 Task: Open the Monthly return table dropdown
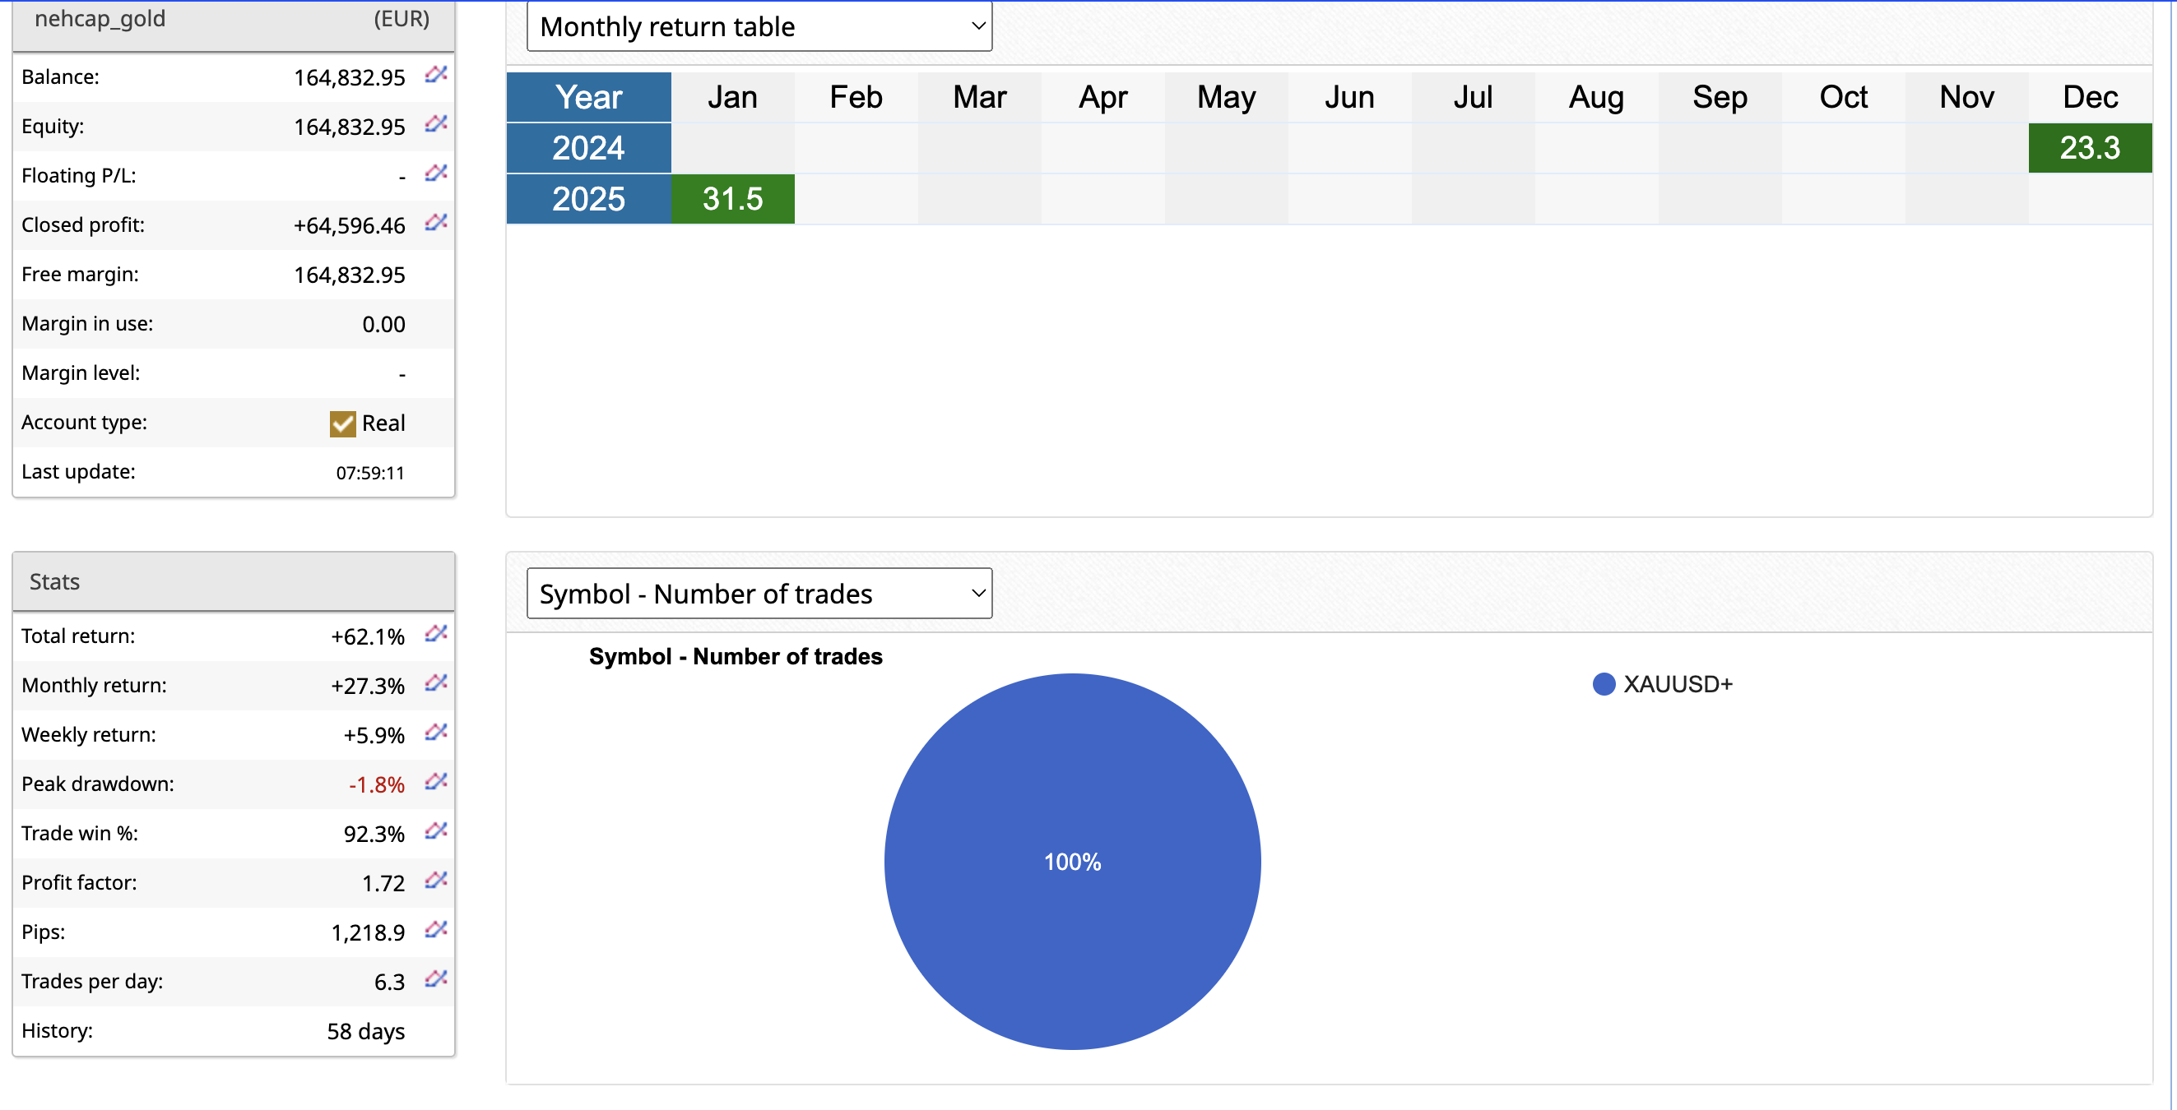758,27
